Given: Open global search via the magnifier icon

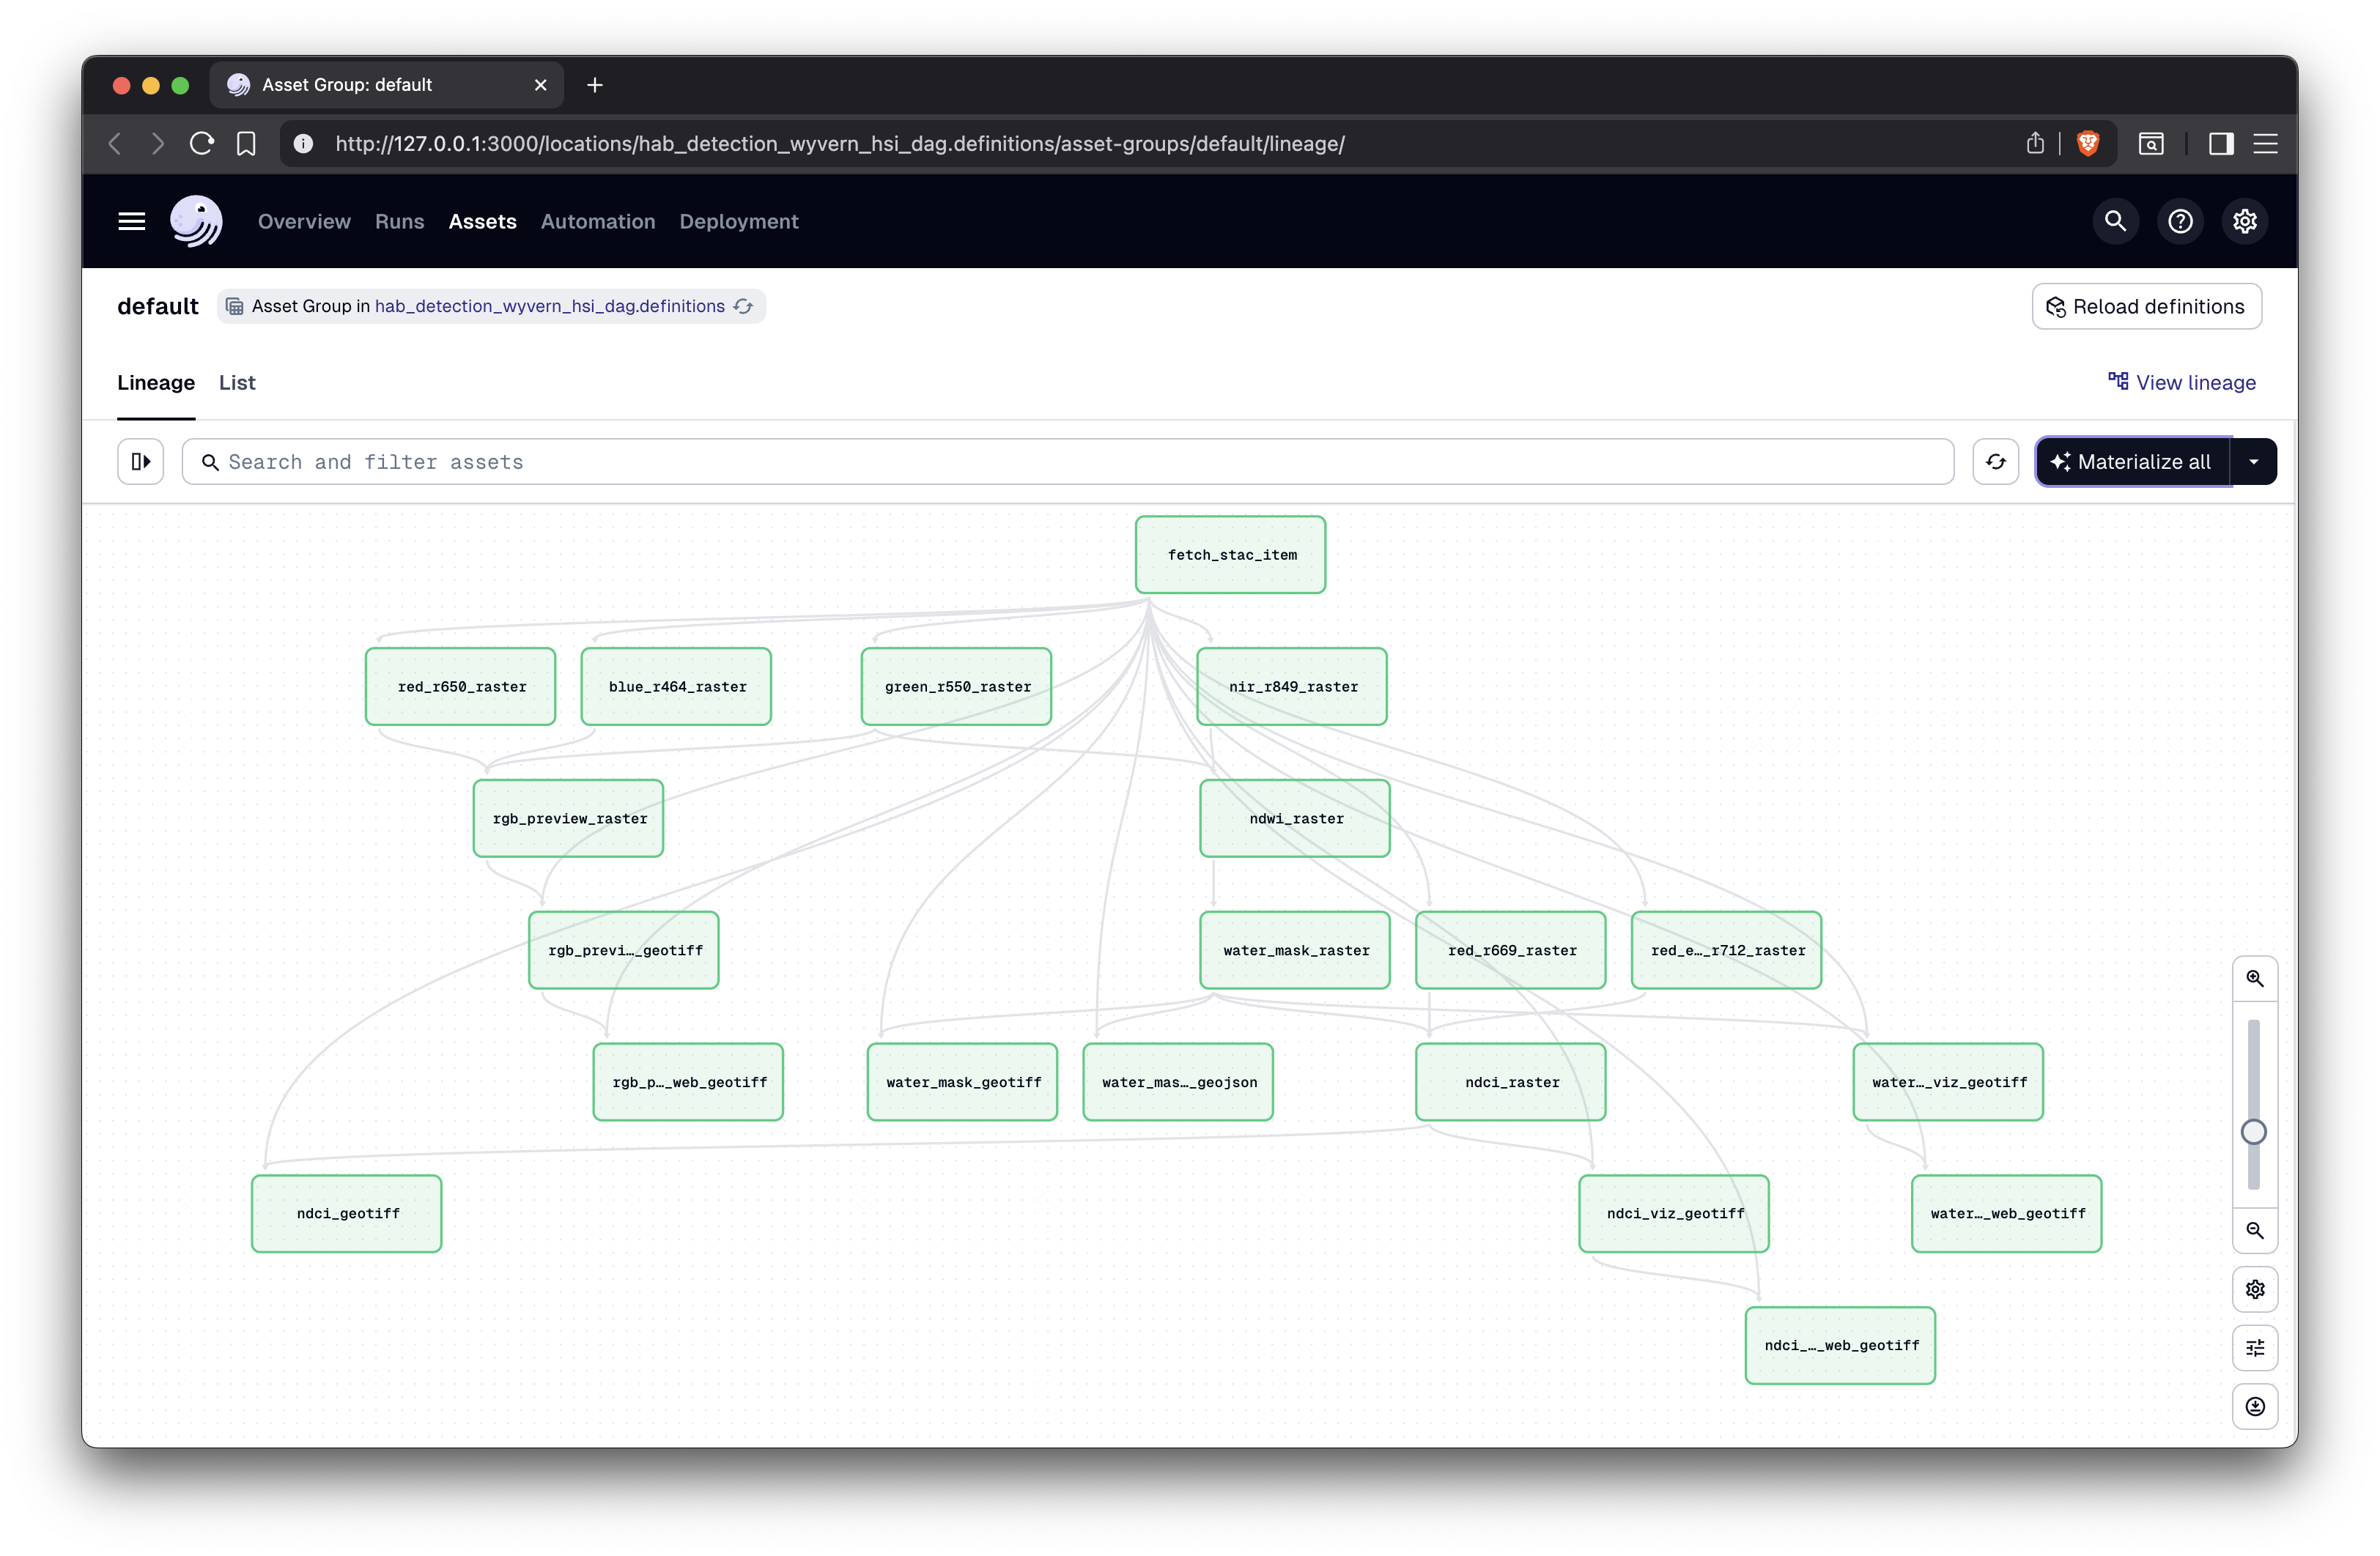Looking at the screenshot, I should pyautogui.click(x=2115, y=221).
